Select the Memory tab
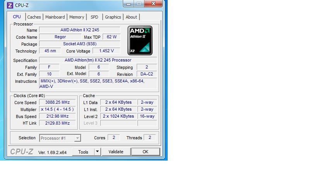Screen dimensions: 316x178 [77, 17]
